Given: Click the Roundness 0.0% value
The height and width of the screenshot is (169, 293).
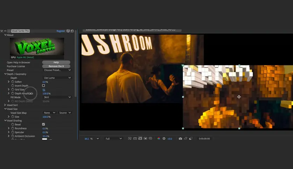Looking at the screenshot, I should [x=45, y=128].
